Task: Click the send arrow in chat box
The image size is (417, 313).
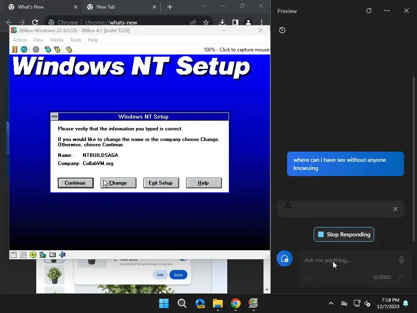Action: click(x=402, y=277)
